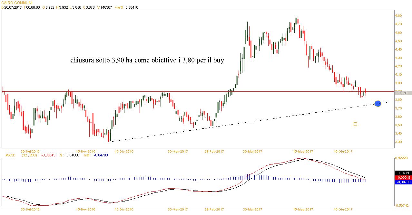Select the chart annotation text about 3,90 close
The image size is (412, 215).
click(147, 60)
